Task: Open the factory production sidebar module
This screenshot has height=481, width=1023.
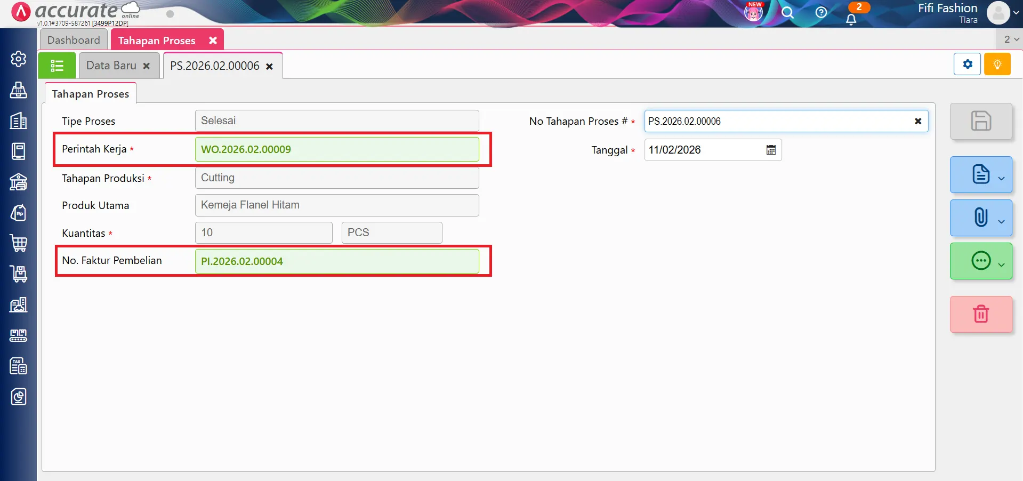Action: click(19, 305)
